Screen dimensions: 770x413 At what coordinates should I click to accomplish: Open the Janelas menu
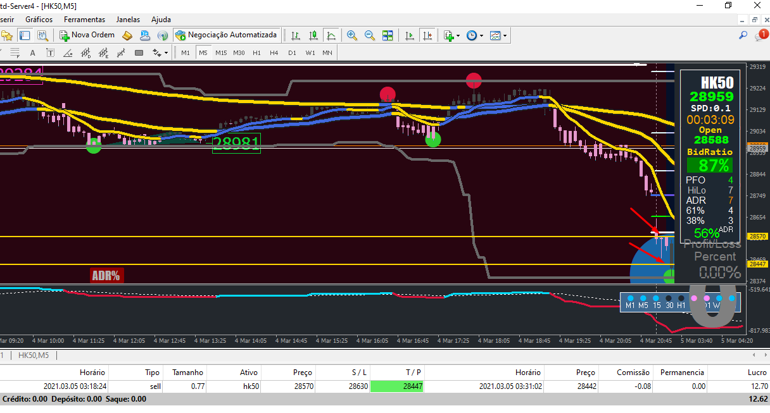pyautogui.click(x=128, y=20)
